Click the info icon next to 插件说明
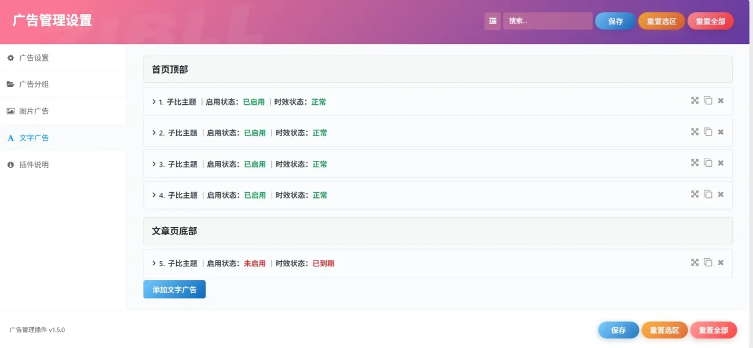 click(x=10, y=165)
